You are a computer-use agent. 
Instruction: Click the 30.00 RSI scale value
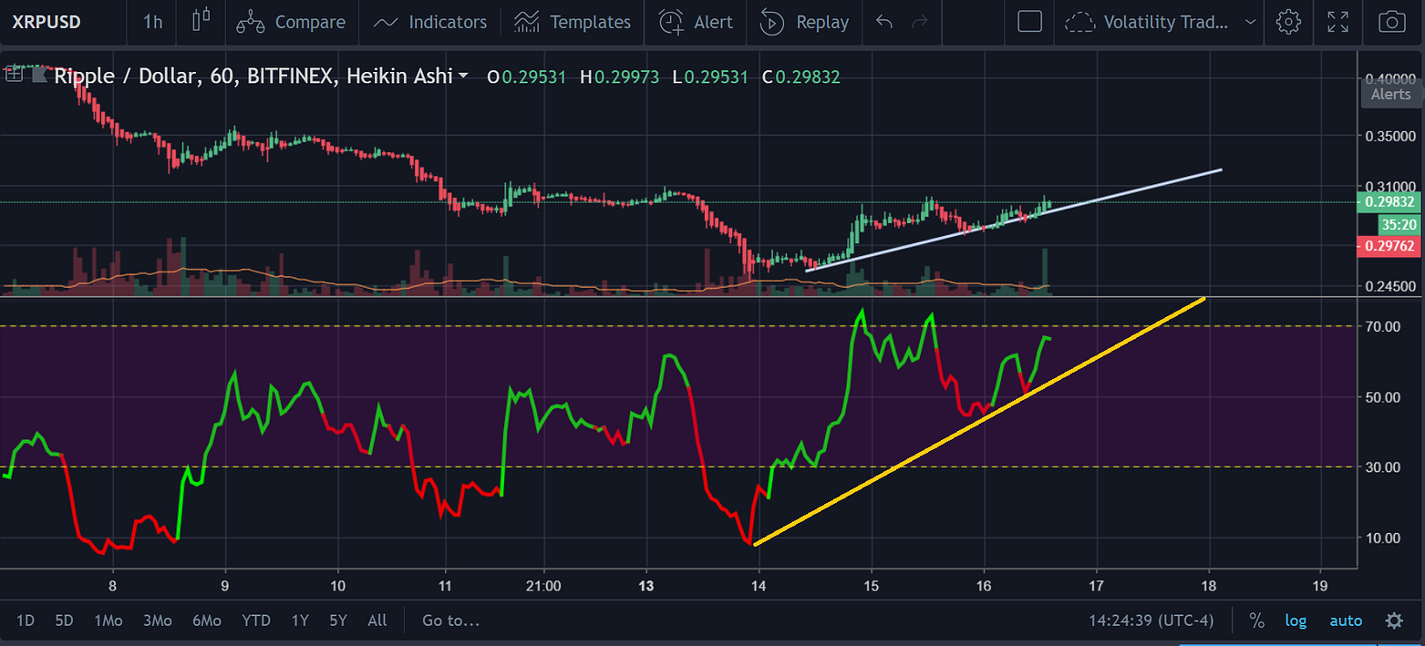1384,467
